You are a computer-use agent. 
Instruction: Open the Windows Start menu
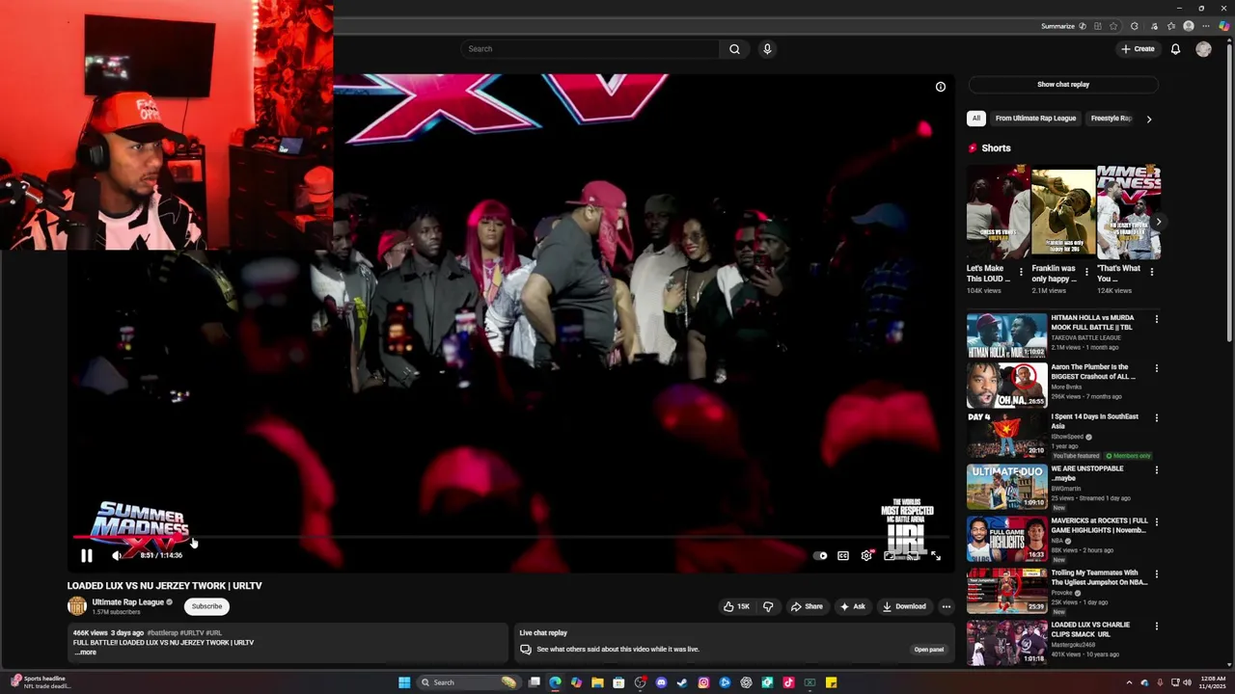coord(404,682)
